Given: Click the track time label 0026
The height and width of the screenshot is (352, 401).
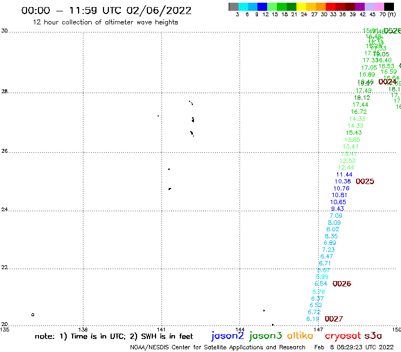Looking at the screenshot, I should tap(342, 284).
